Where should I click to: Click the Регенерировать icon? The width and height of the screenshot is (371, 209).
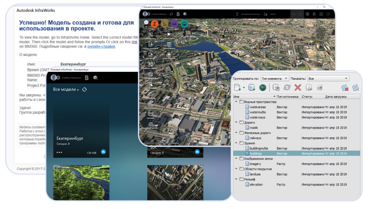[x=151, y=74]
